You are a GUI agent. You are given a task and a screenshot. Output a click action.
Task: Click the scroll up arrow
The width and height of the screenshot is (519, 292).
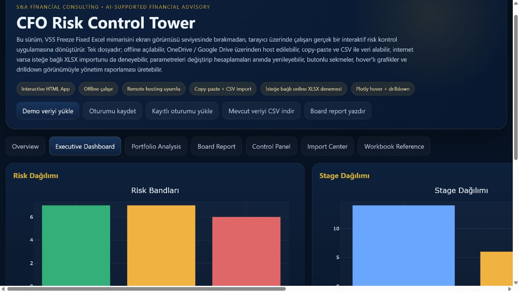[516, 3]
